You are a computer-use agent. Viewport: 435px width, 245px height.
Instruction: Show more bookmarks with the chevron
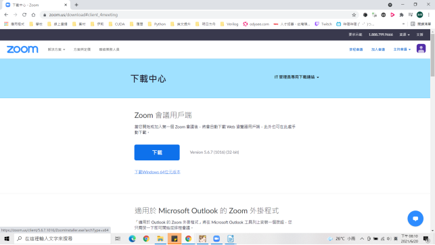pos(403,24)
